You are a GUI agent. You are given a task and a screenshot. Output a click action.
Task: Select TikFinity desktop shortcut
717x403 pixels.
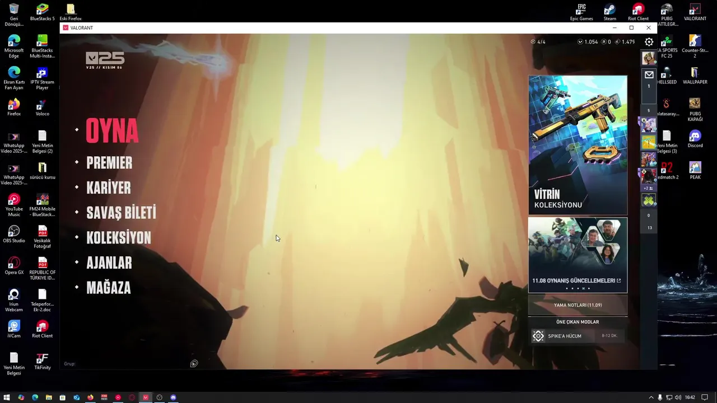click(42, 361)
